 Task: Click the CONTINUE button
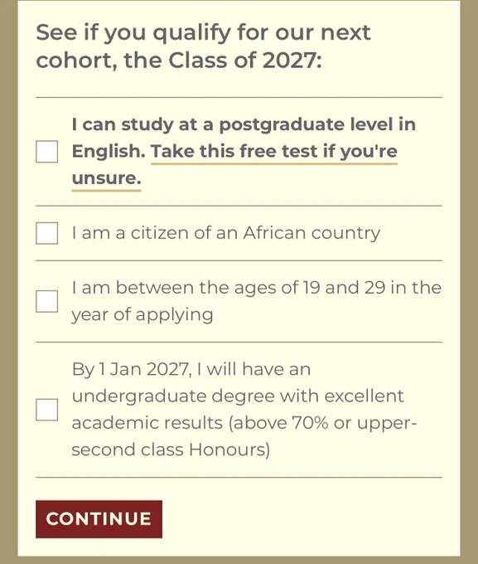point(99,519)
